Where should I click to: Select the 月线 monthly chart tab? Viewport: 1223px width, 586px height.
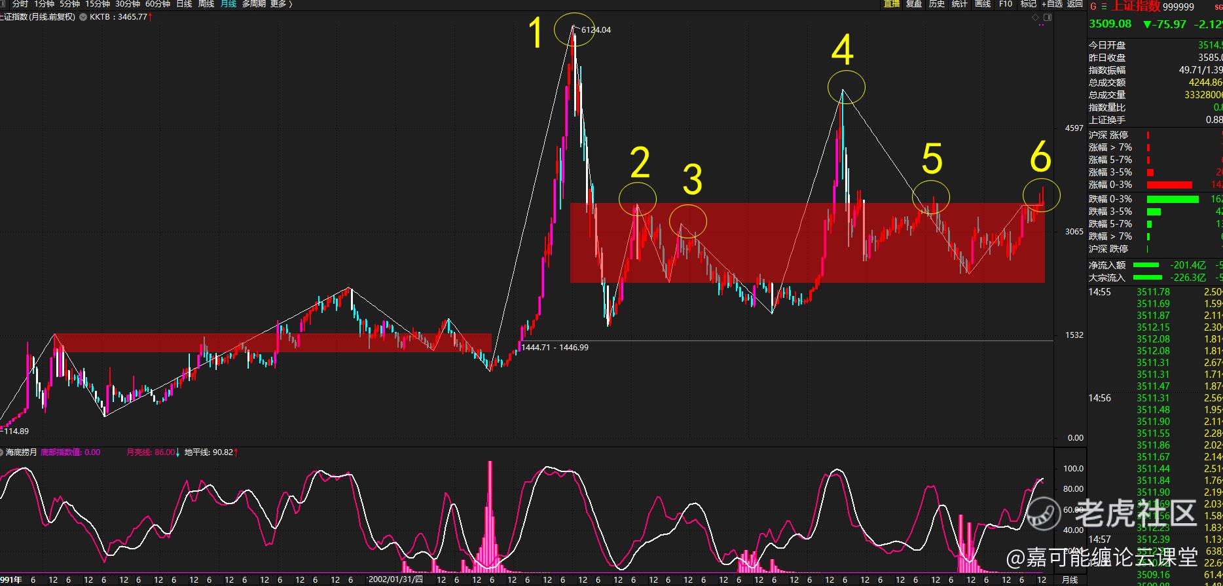click(228, 4)
